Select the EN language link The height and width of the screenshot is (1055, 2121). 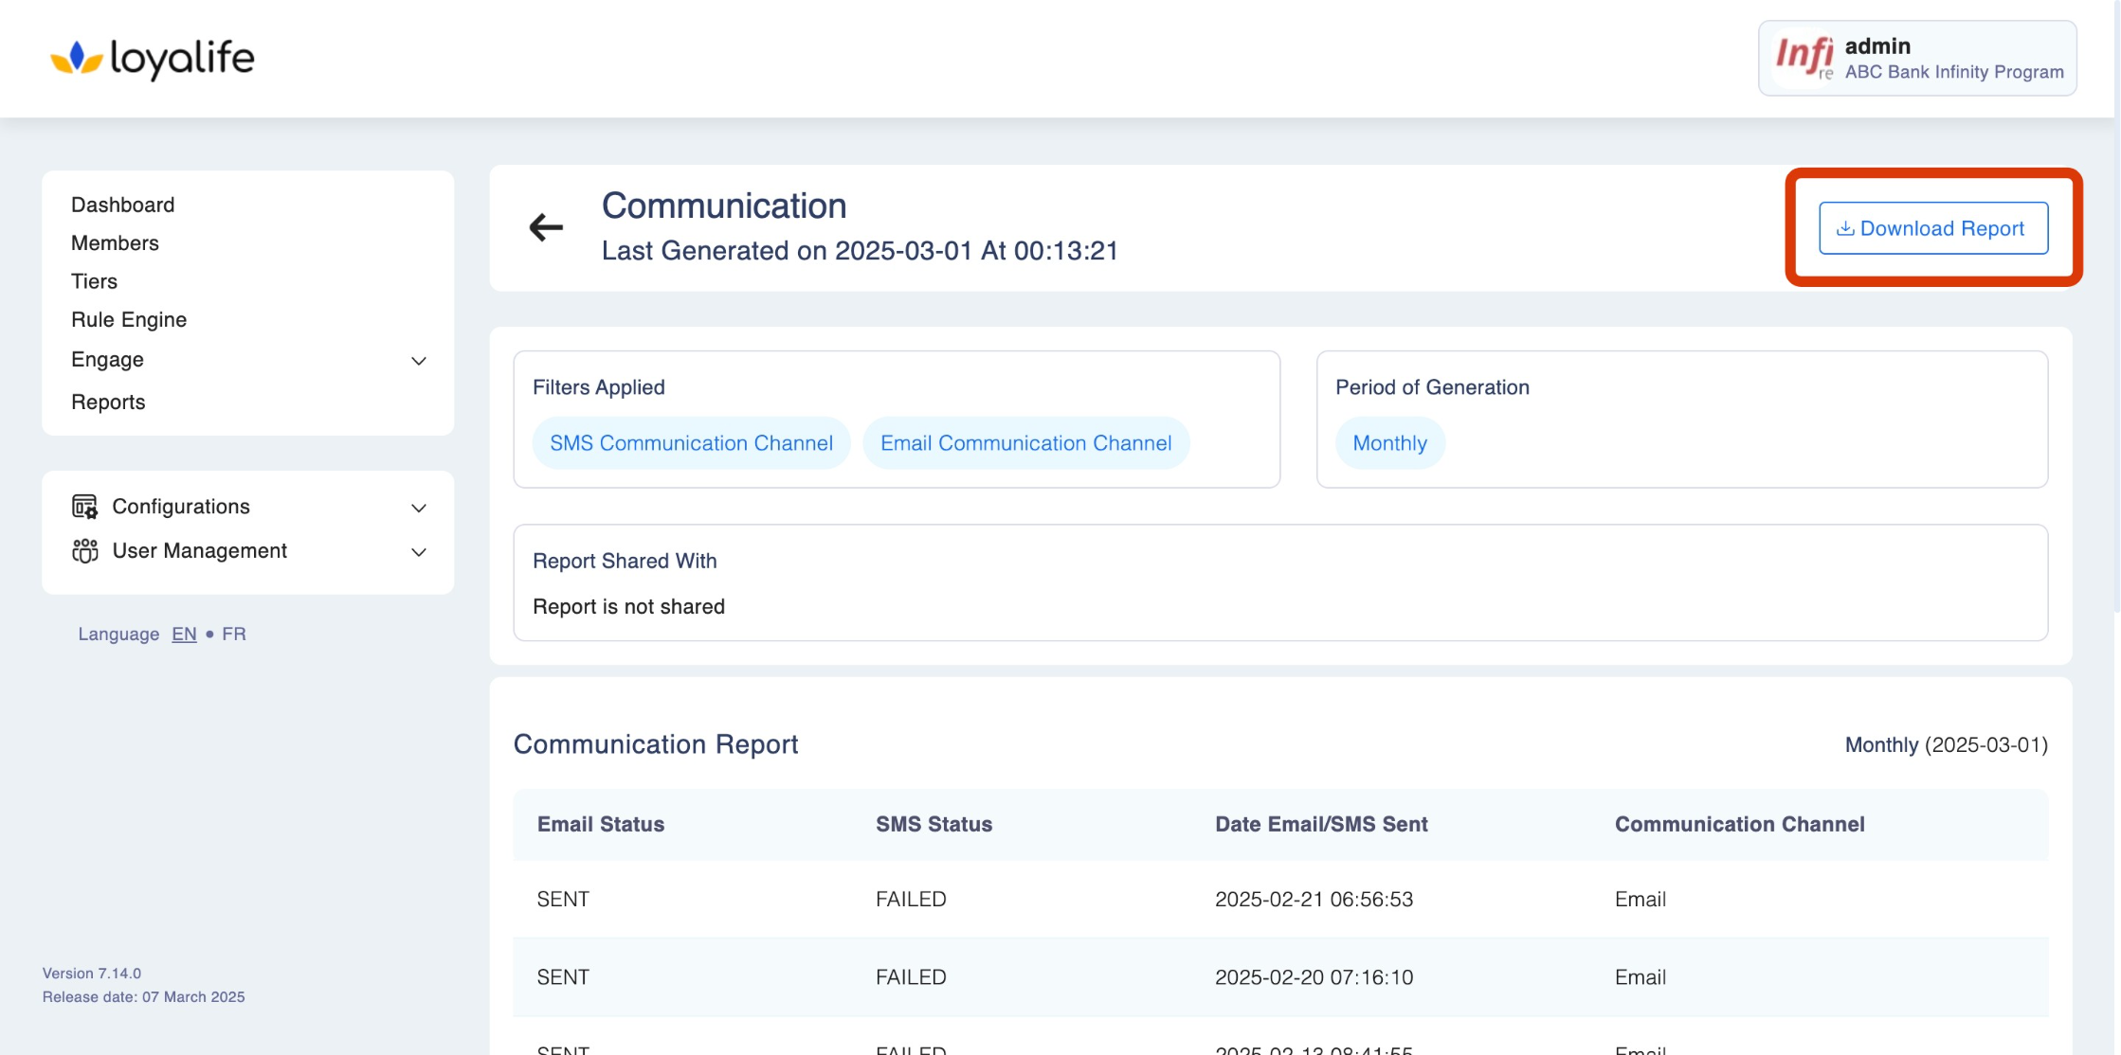[184, 634]
